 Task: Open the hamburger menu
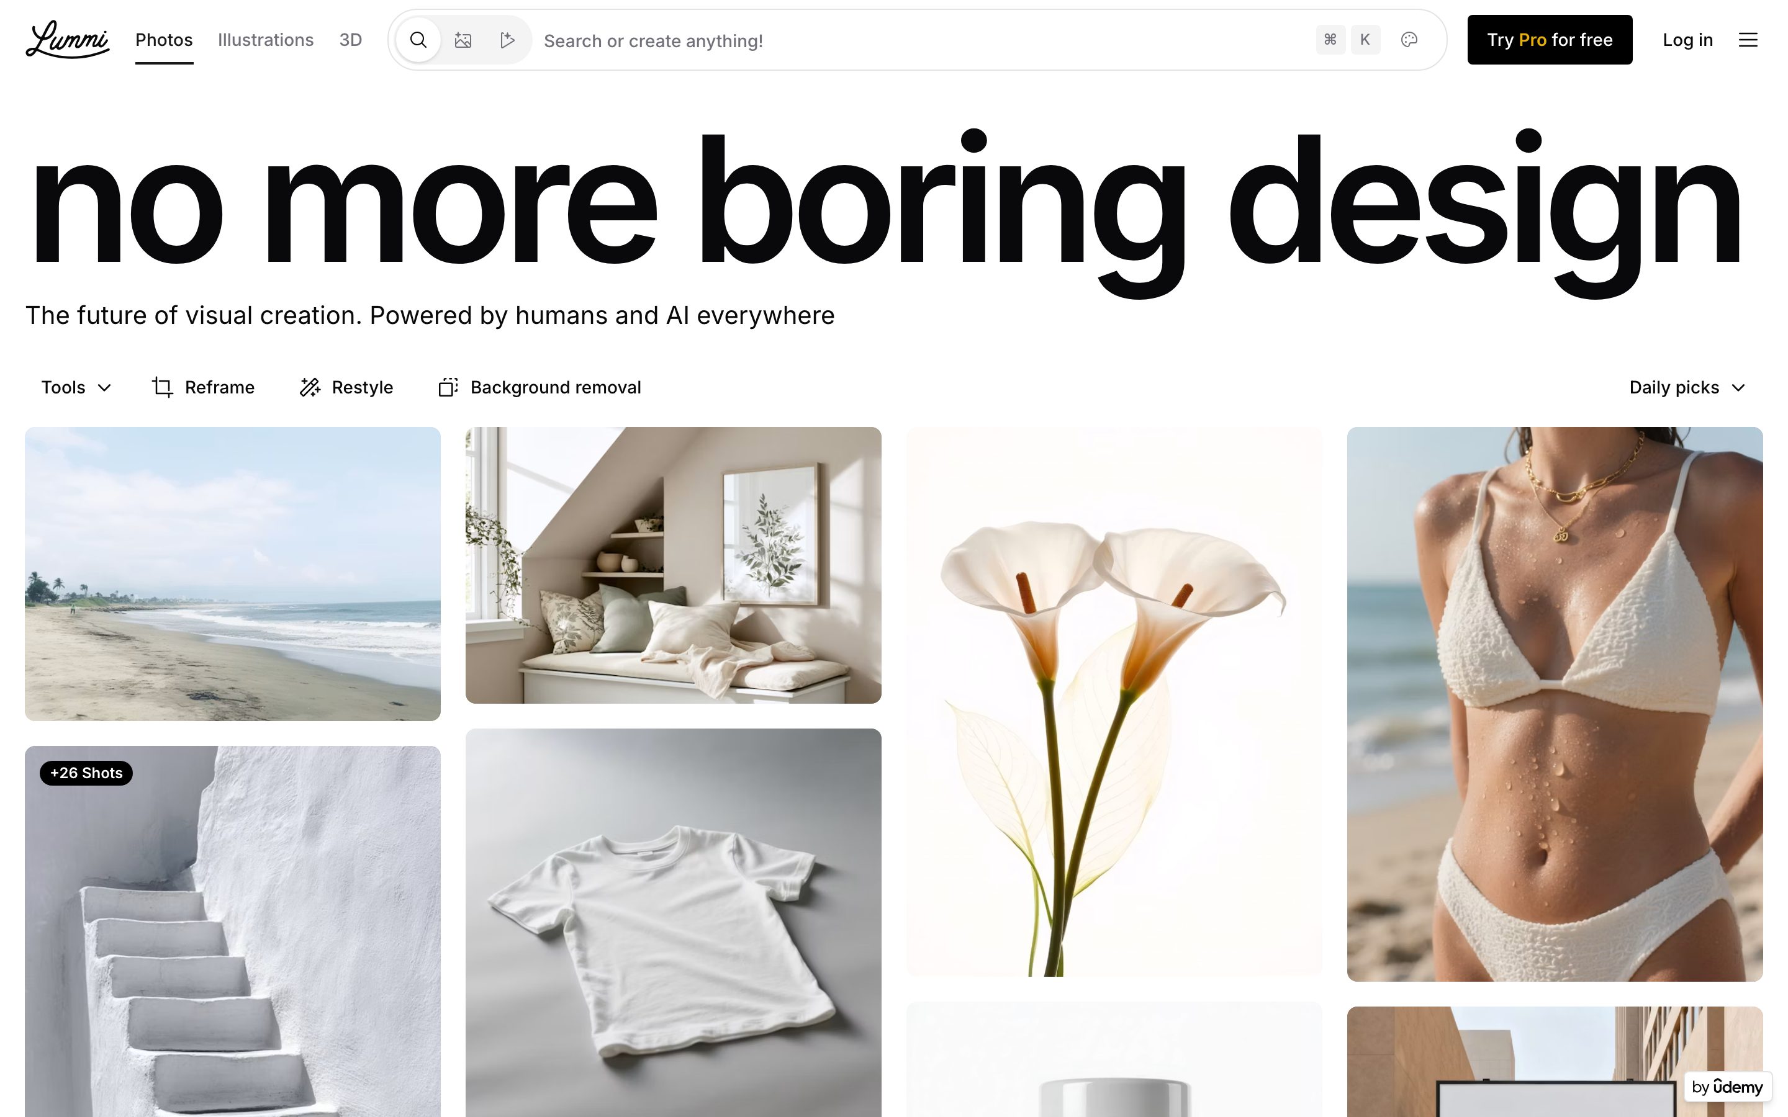click(1748, 40)
